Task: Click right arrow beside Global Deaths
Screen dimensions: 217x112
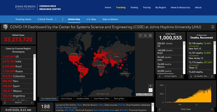Action: pyautogui.click(x=181, y=76)
